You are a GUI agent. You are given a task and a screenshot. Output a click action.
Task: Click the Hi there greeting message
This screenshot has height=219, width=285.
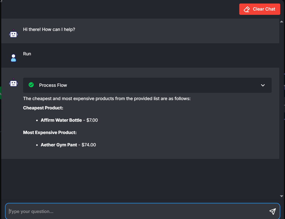(49, 29)
